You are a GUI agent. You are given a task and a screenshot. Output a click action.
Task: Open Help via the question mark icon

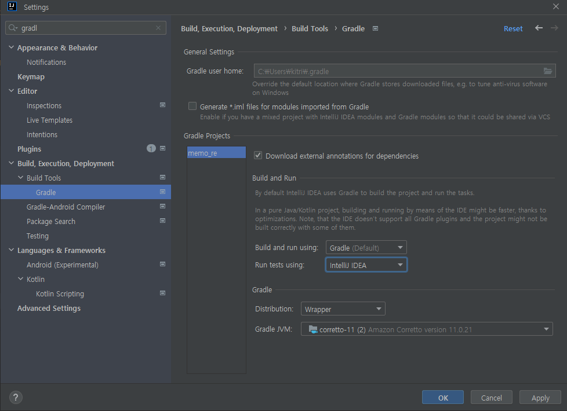[15, 397]
